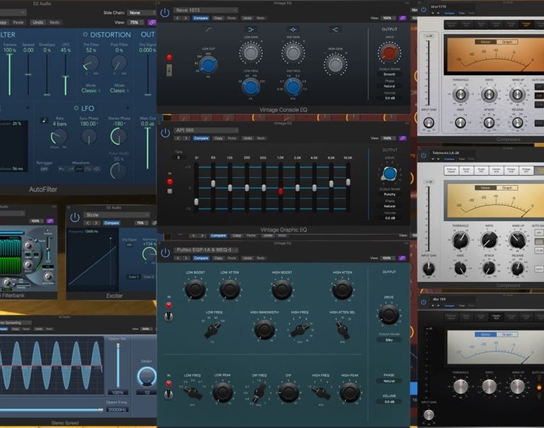Click purple link icon in Neve 1073 window
The image size is (544, 428).
402,18
